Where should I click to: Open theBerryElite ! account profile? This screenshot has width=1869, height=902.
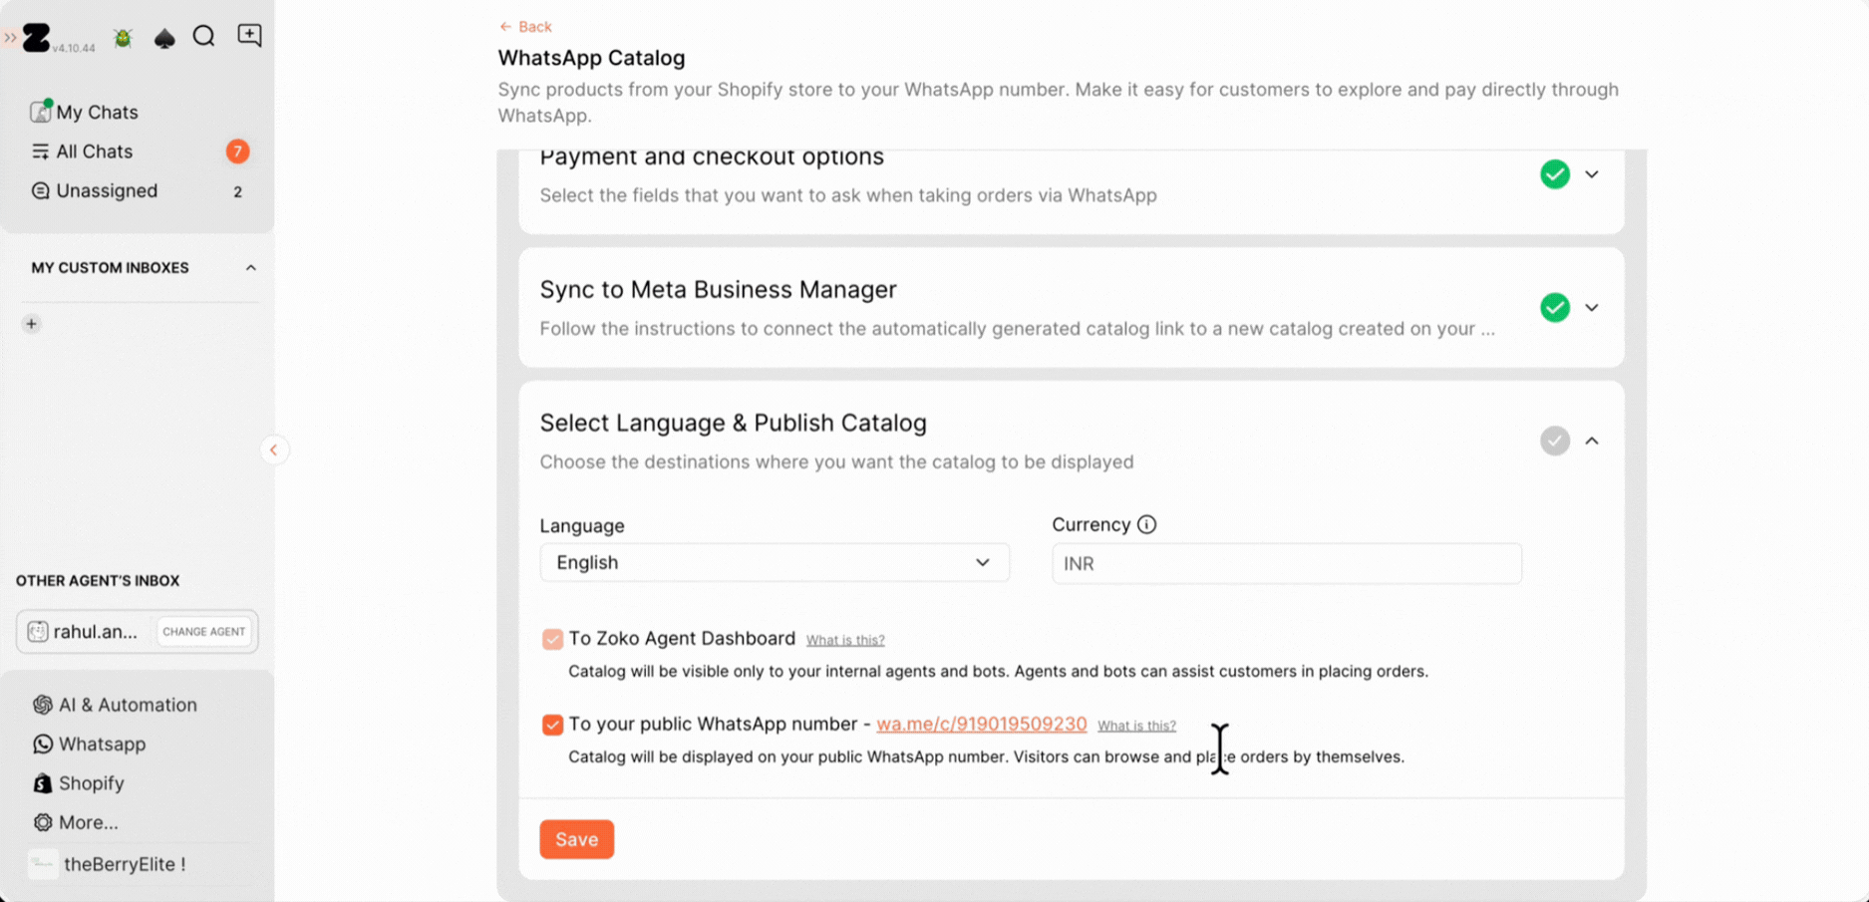[124, 864]
